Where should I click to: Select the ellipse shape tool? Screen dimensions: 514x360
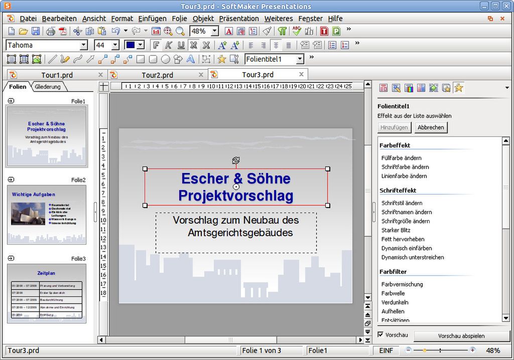(166, 59)
